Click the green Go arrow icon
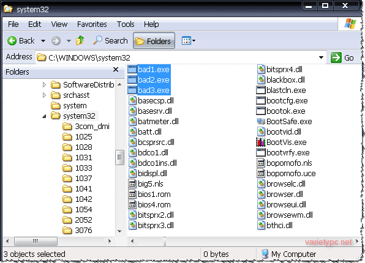The width and height of the screenshot is (365, 263). pyautogui.click(x=336, y=57)
